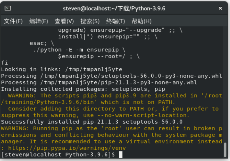The height and width of the screenshot is (161, 230).
Task: Open the 帮助(H) menu
Action: point(141,21)
